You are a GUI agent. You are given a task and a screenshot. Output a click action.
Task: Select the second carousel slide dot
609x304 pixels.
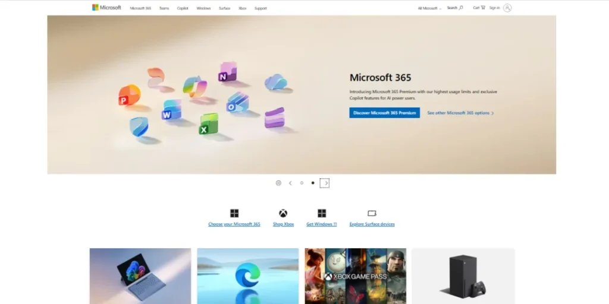(313, 183)
